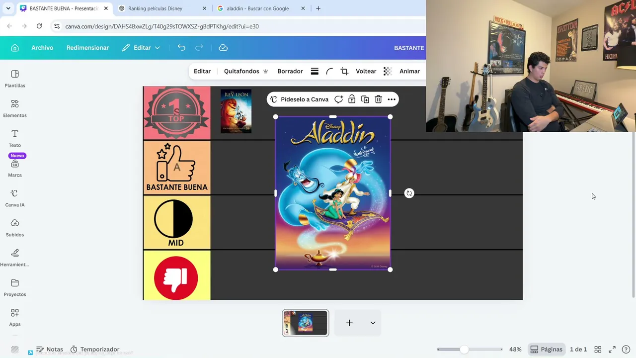Open the Plantillas panel in sidebar

tap(15, 79)
